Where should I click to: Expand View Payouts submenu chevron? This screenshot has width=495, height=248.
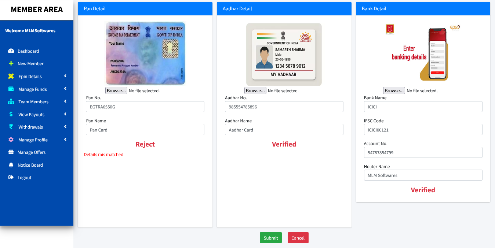[65, 114]
